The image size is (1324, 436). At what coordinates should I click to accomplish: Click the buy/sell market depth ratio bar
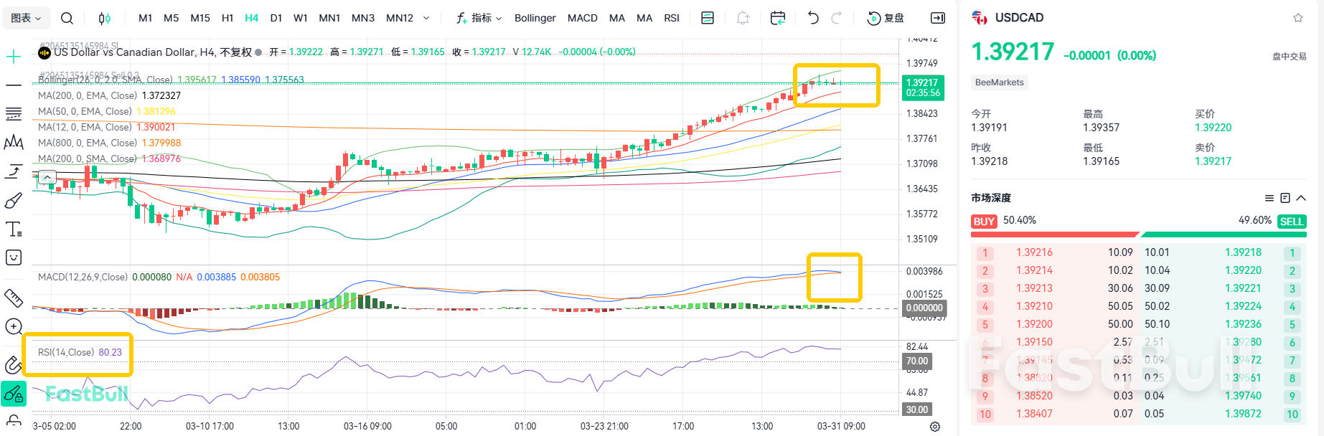pos(1138,234)
